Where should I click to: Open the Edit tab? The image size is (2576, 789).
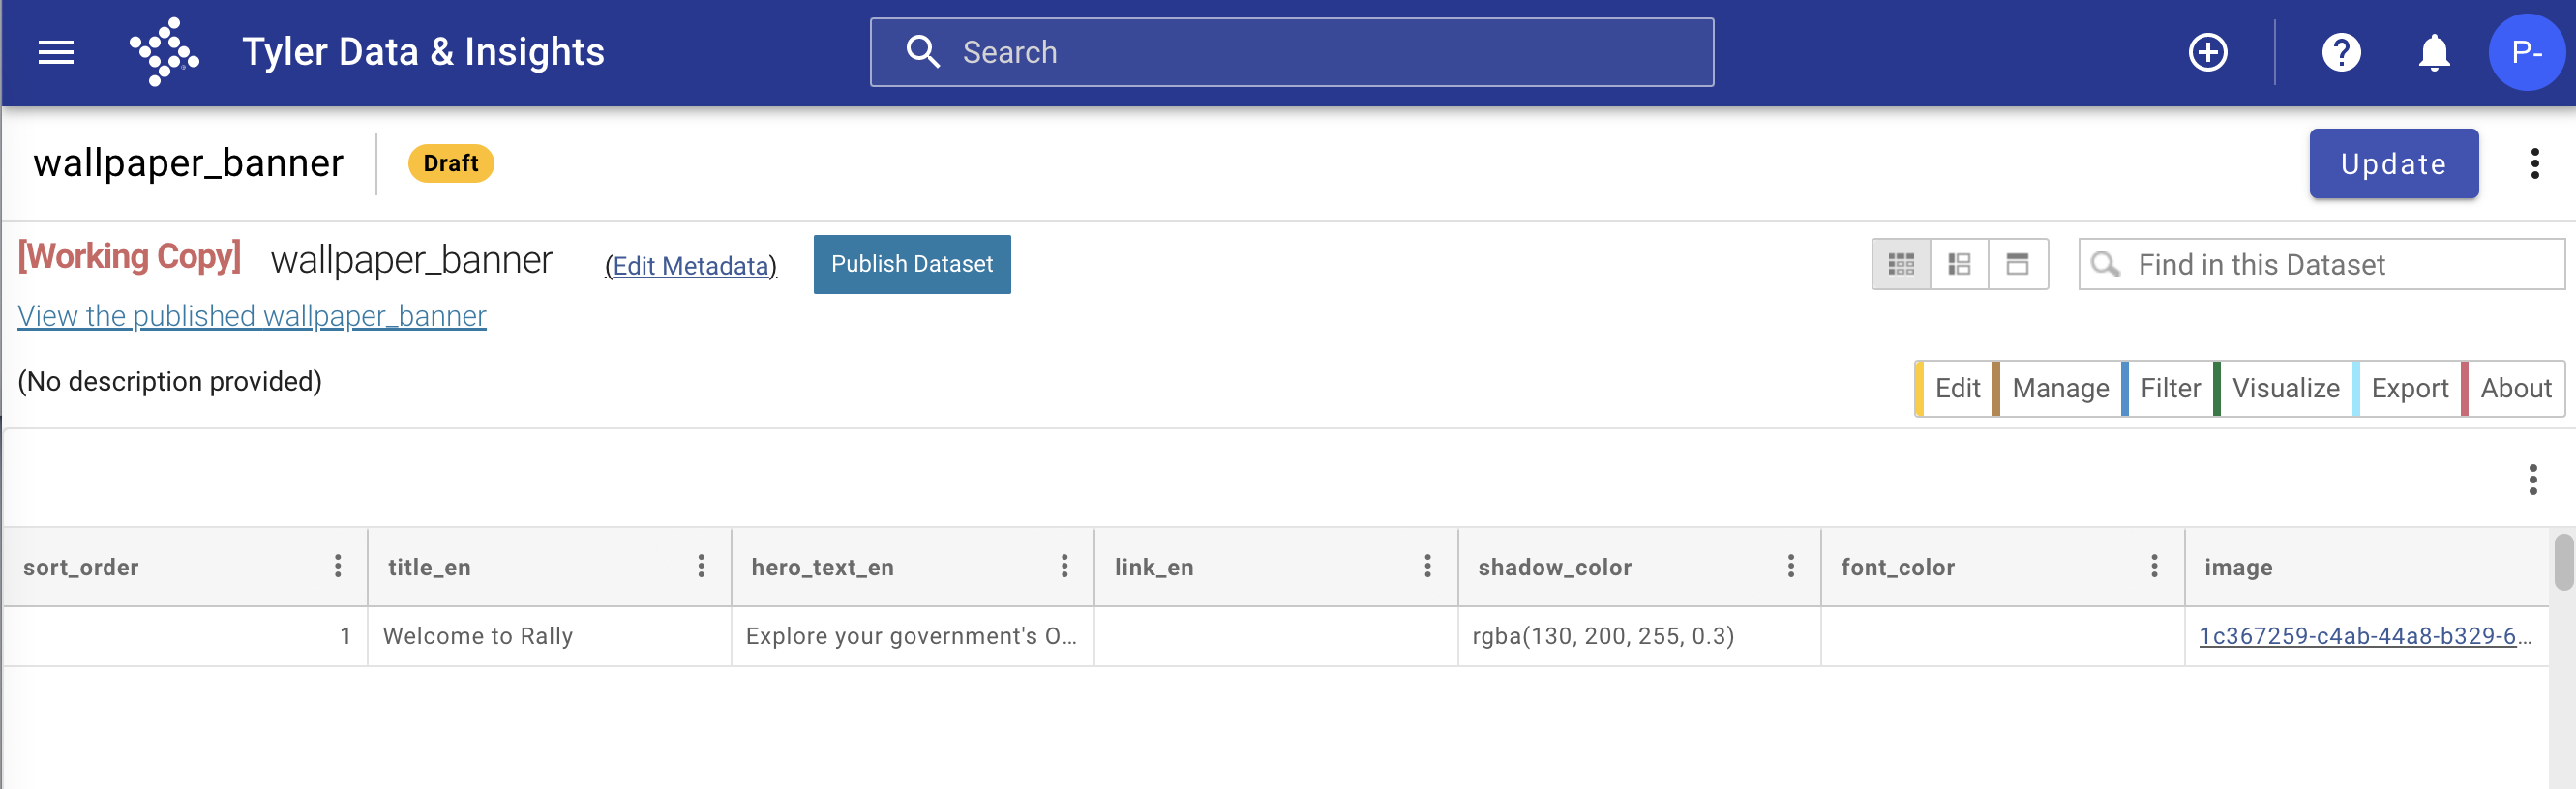pyautogui.click(x=1955, y=389)
